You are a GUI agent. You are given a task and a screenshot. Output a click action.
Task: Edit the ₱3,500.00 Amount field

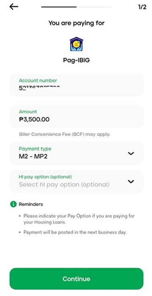76,116
